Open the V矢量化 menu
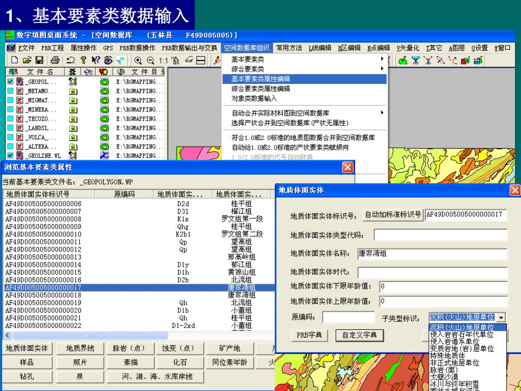 pos(408,48)
